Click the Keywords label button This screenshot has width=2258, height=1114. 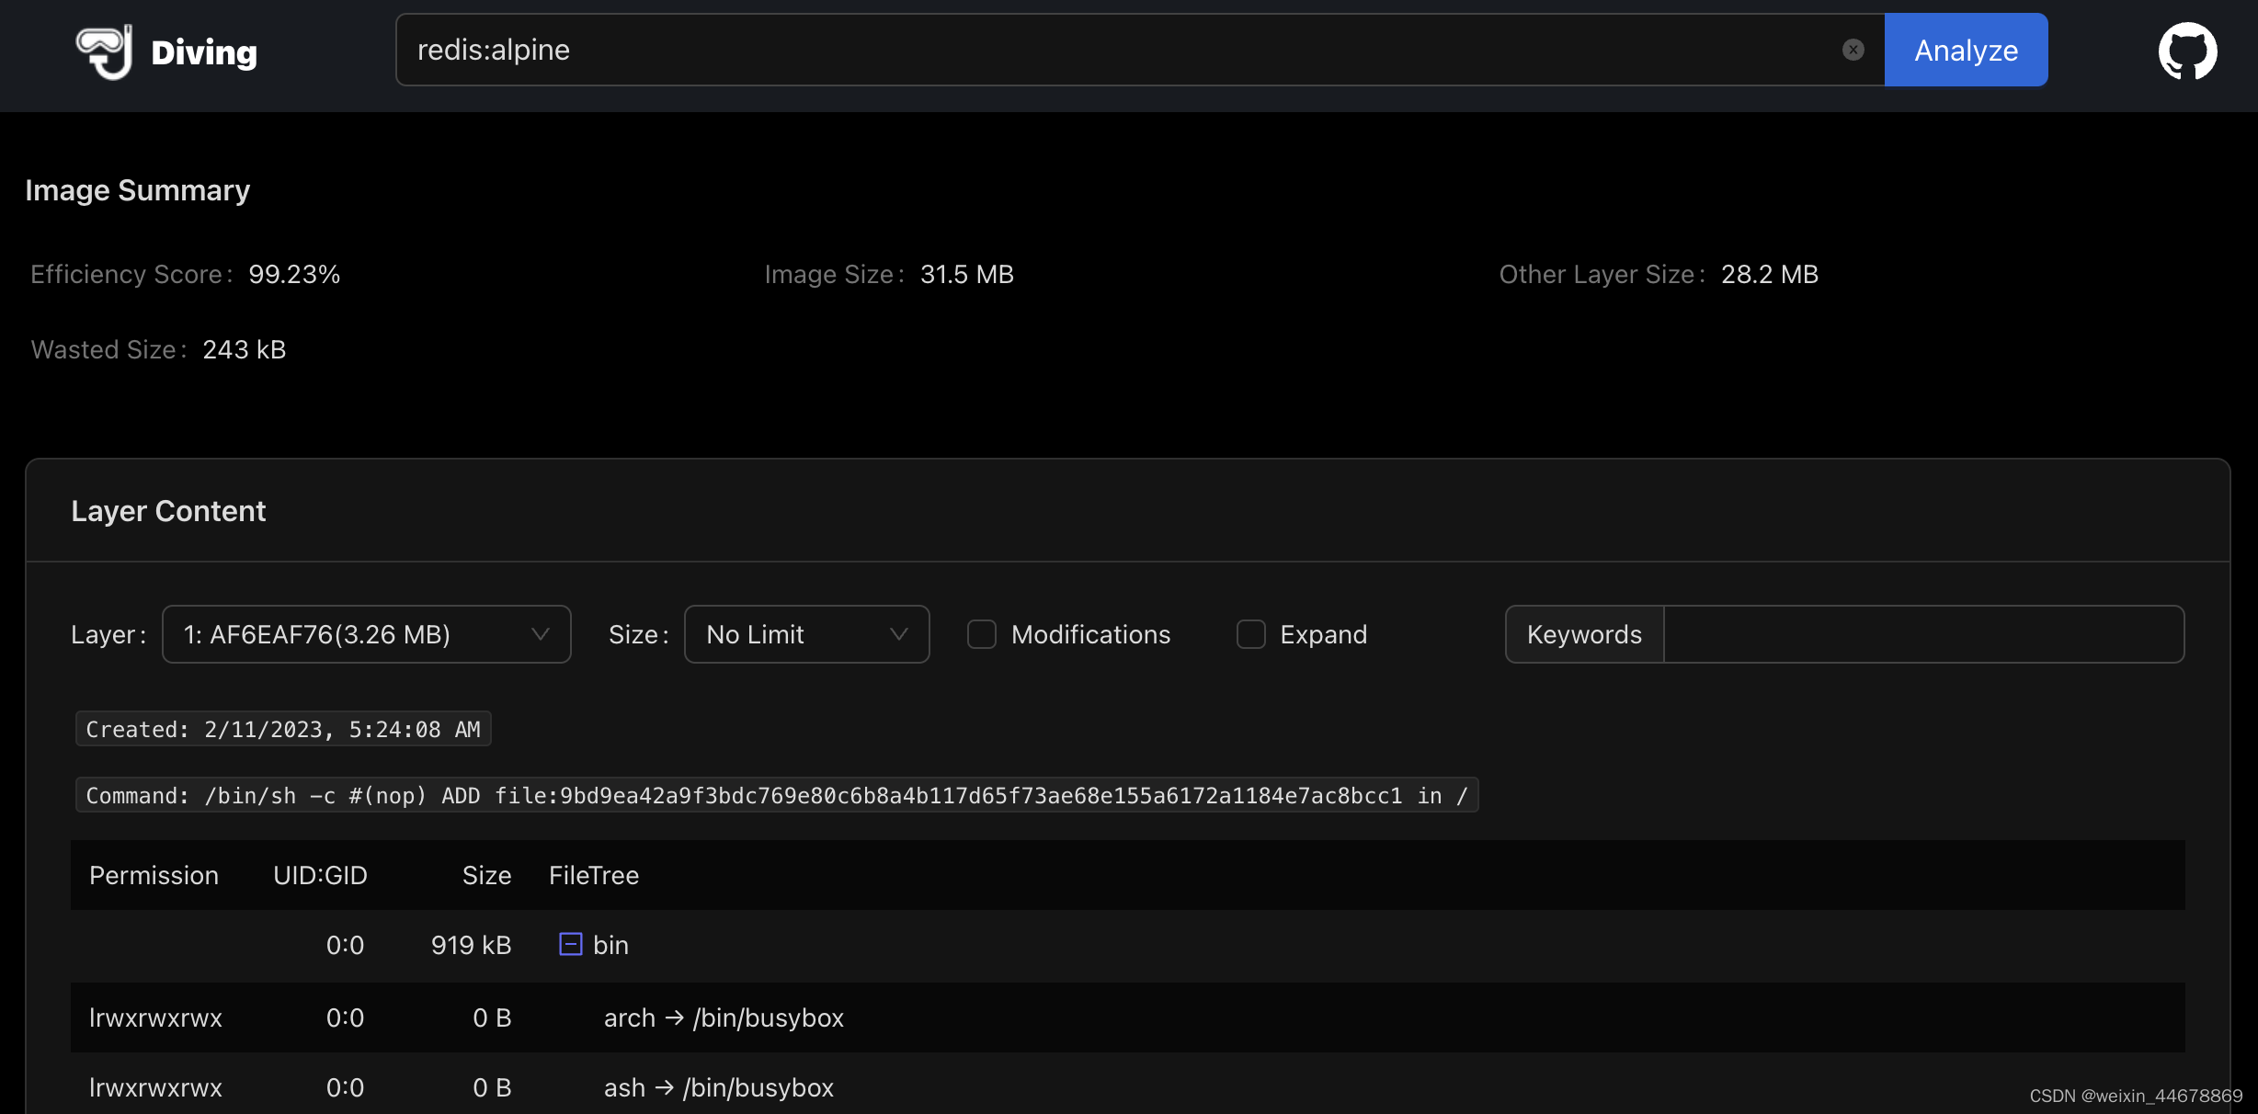1583,634
